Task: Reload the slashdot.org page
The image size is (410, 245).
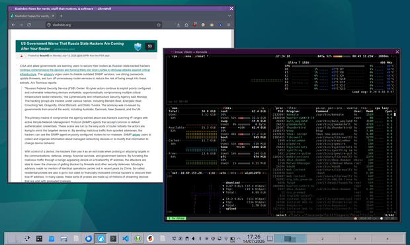Action: click(29, 25)
